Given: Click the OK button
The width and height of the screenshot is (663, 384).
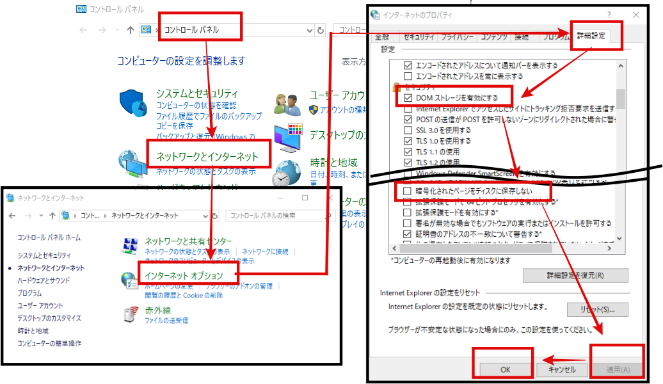Looking at the screenshot, I should point(505,369).
